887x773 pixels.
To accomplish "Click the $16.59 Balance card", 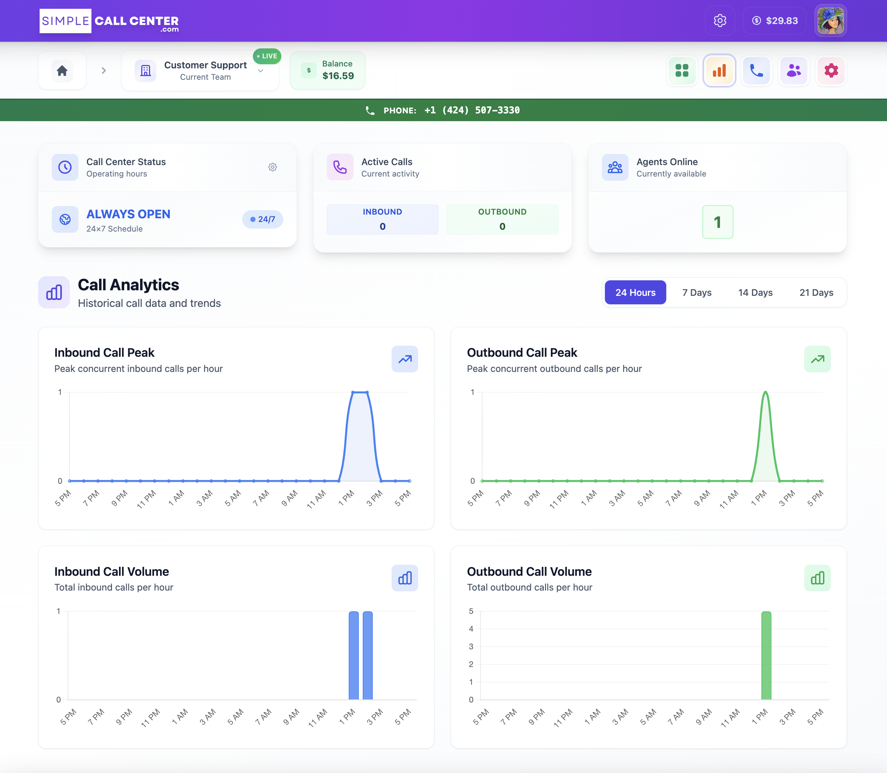I will (x=327, y=70).
